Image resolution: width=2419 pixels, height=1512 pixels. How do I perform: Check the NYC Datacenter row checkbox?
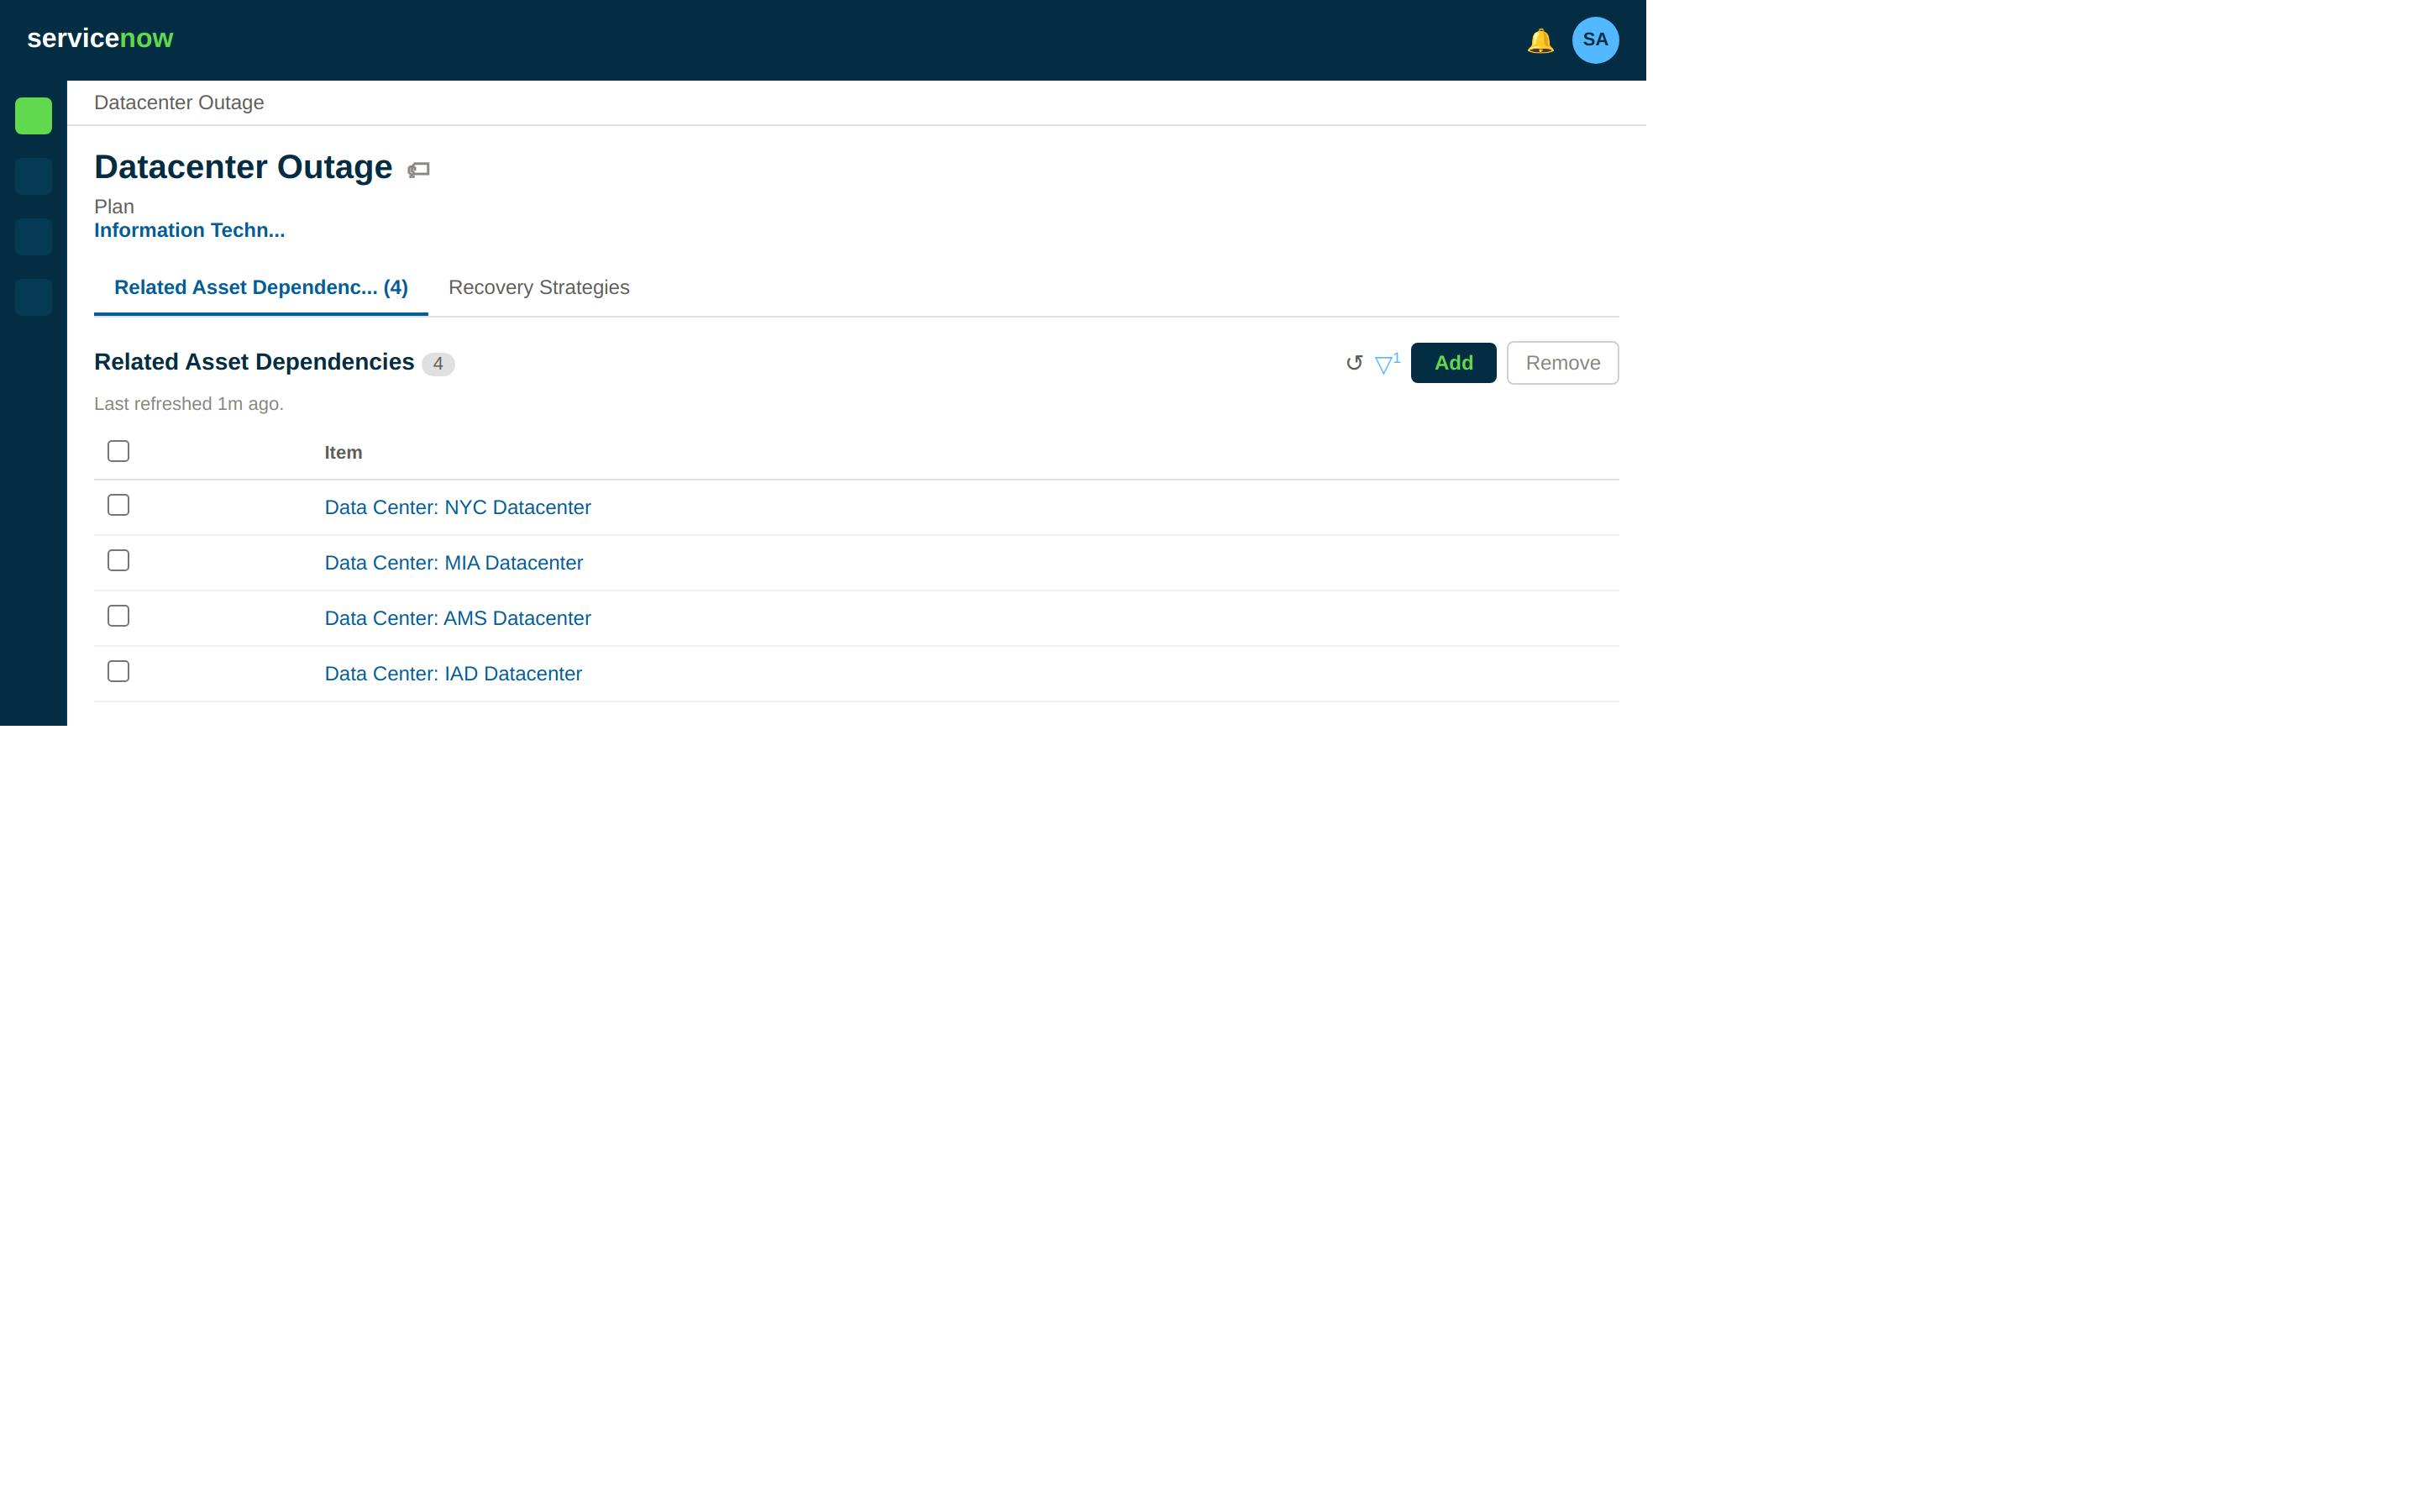(118, 505)
